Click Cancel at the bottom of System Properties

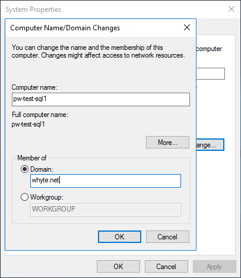tap(166, 267)
